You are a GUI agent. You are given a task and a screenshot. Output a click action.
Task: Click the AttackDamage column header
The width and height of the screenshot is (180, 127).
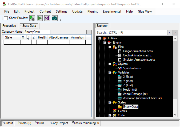[x=59, y=37]
